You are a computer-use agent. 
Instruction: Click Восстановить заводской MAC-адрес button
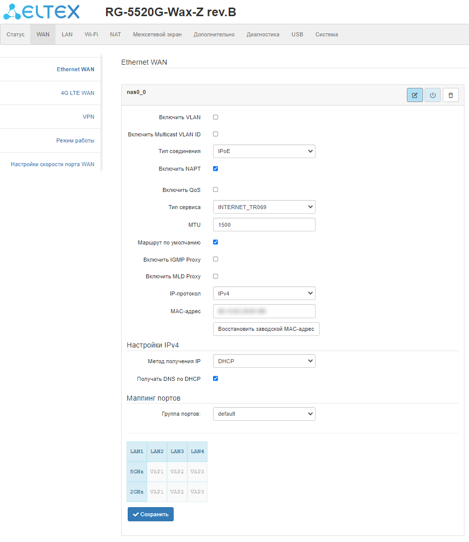coord(266,329)
